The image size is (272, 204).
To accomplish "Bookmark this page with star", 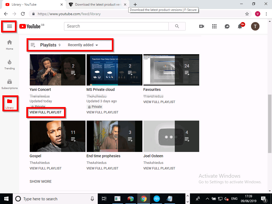I will 247,14.
